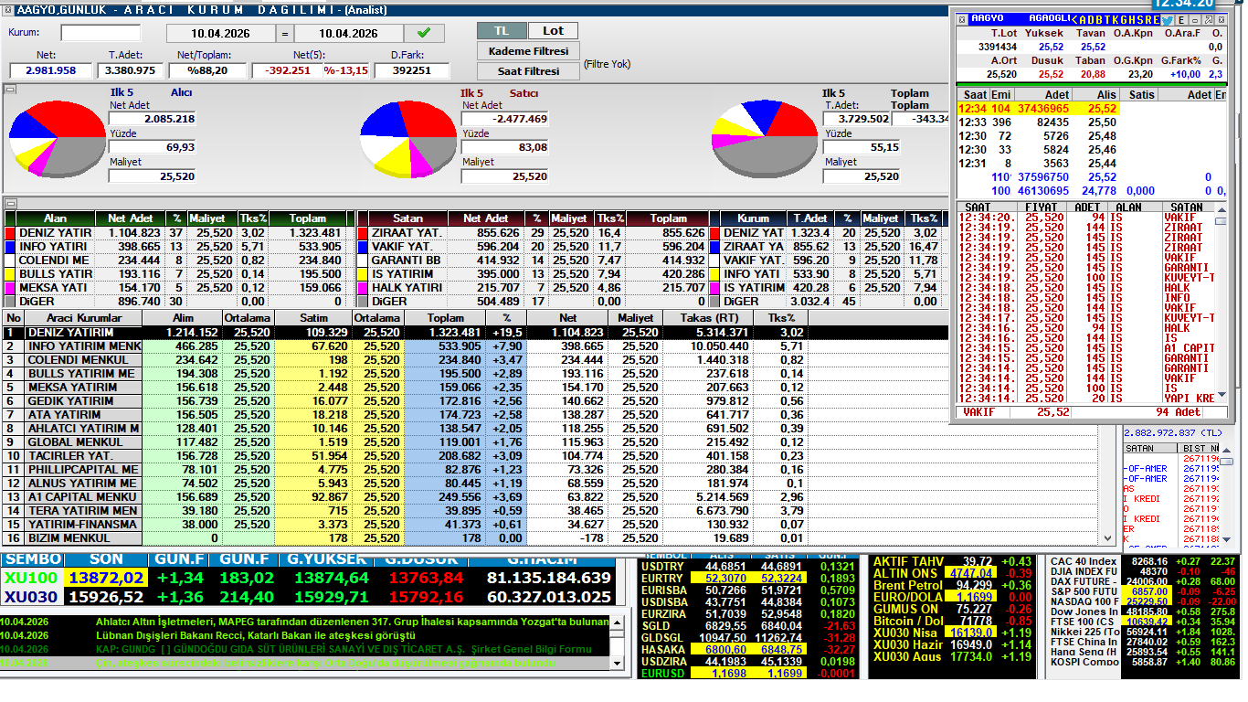
Task: Click the equals sign button between dates
Action: coord(284,34)
